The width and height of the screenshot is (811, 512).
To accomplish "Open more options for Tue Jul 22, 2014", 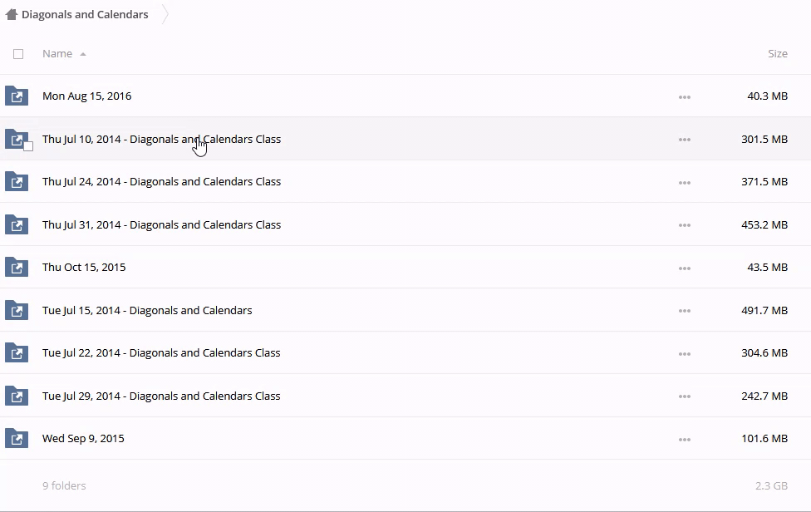I will pyautogui.click(x=685, y=354).
